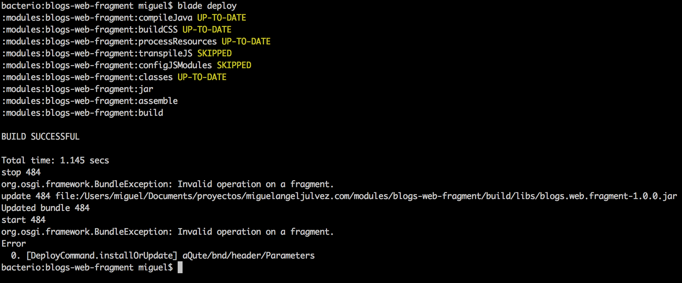Click the processResources task name
The image size is (682, 283).
click(x=177, y=42)
